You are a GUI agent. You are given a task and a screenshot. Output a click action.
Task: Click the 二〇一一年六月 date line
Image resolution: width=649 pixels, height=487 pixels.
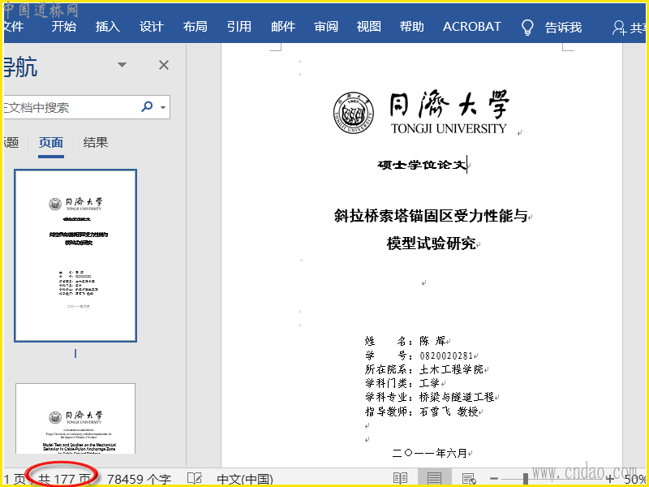[430, 453]
